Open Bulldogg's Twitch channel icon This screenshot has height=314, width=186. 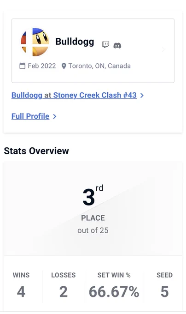(x=105, y=45)
